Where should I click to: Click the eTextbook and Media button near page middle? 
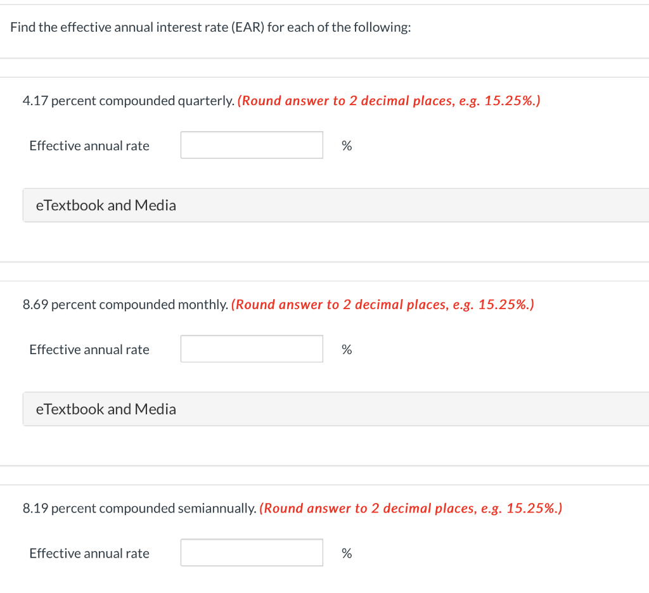click(x=106, y=409)
